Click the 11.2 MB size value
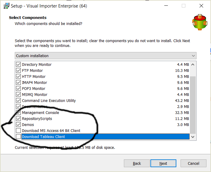 182,118
